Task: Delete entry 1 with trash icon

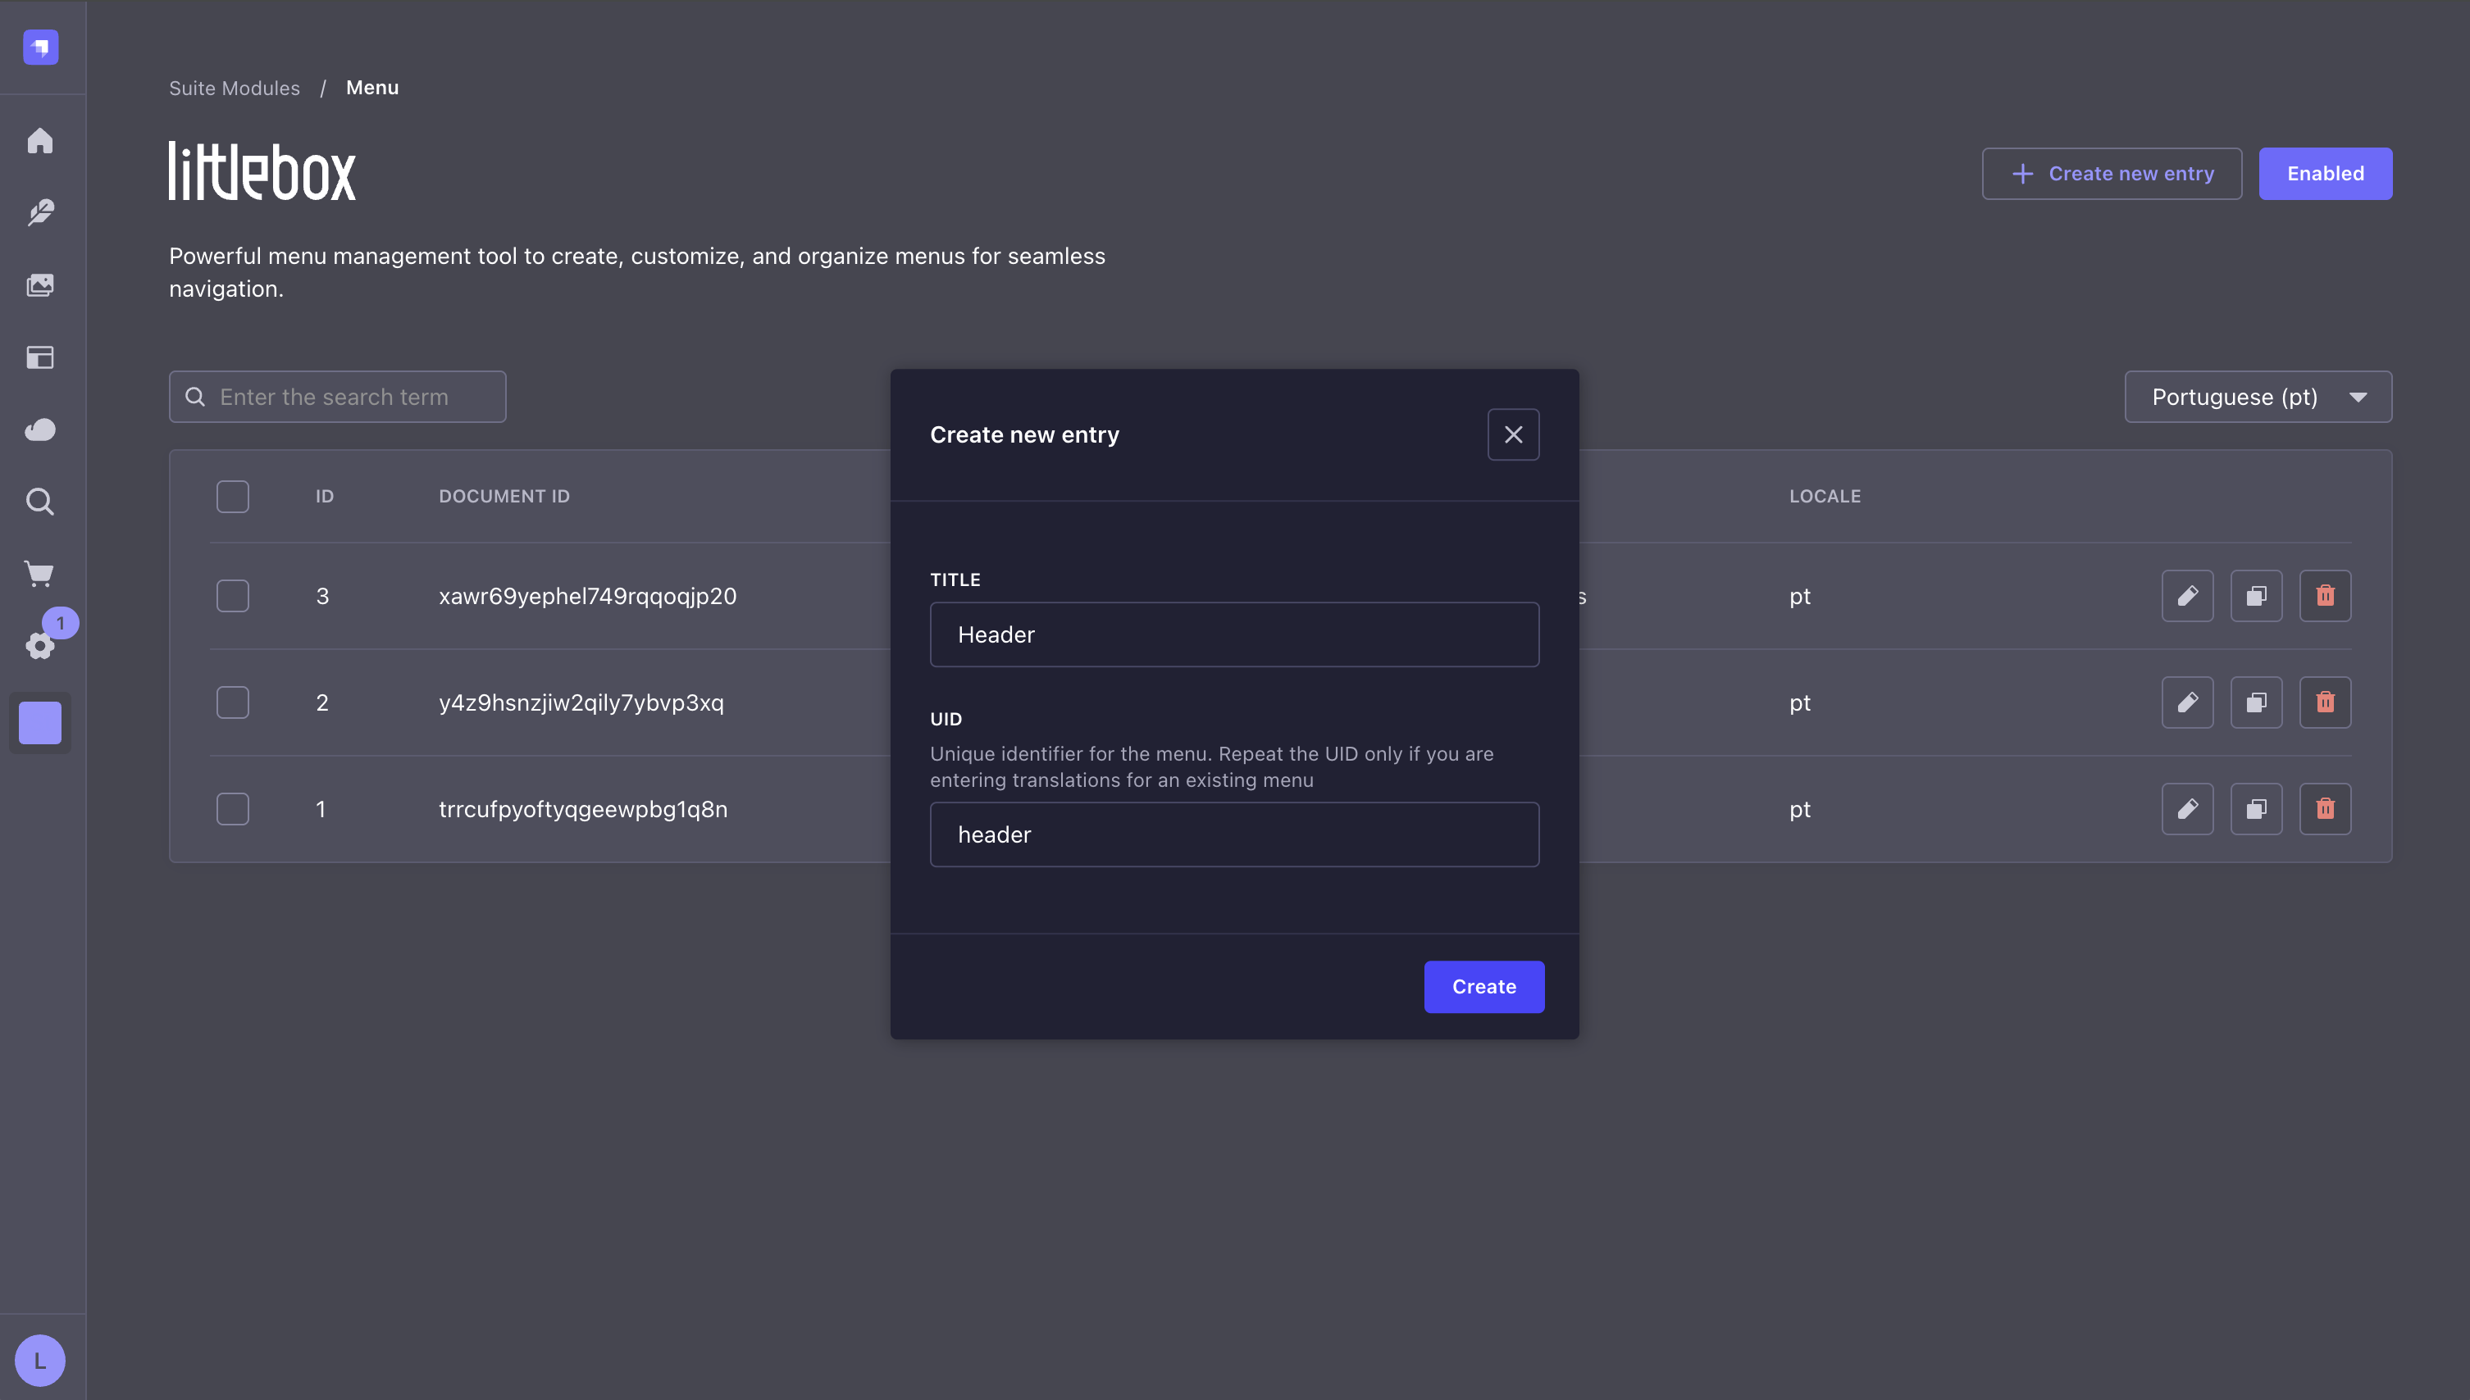Action: click(x=2325, y=809)
